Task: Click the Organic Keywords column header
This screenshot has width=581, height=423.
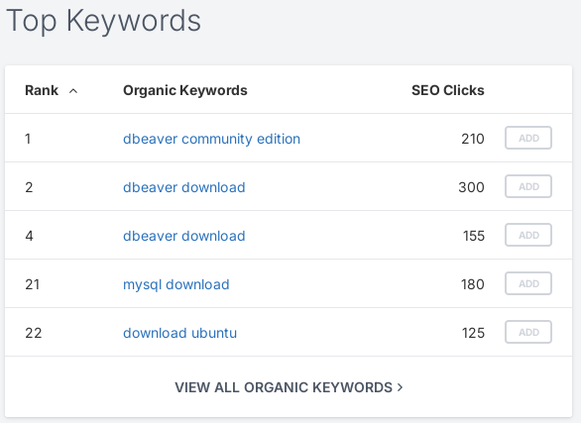Action: tap(184, 90)
